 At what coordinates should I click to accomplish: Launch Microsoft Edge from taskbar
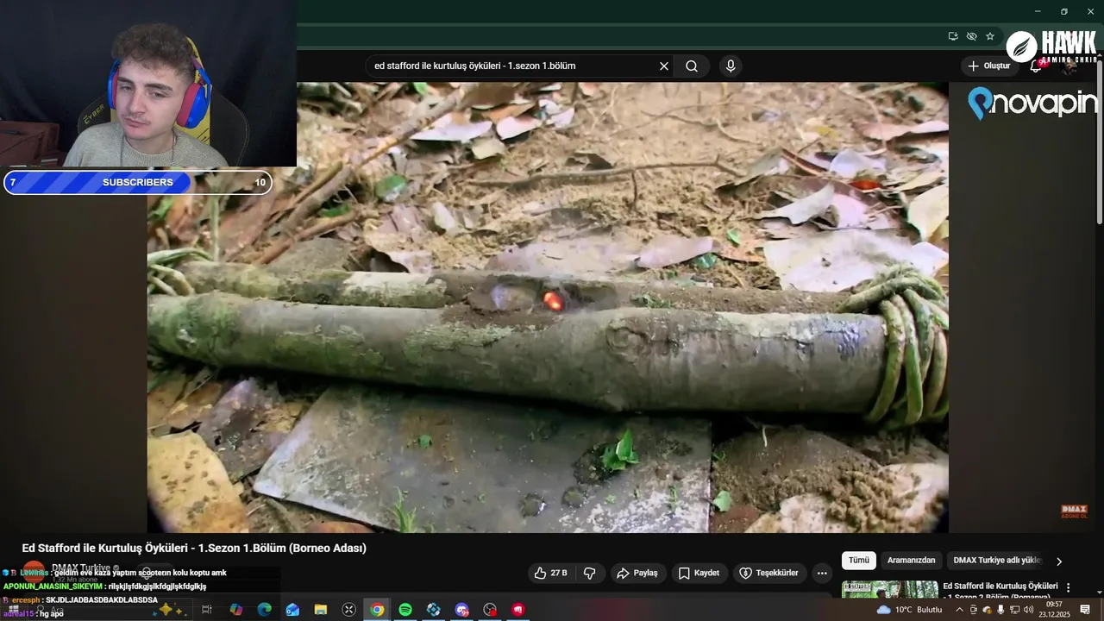point(265,610)
